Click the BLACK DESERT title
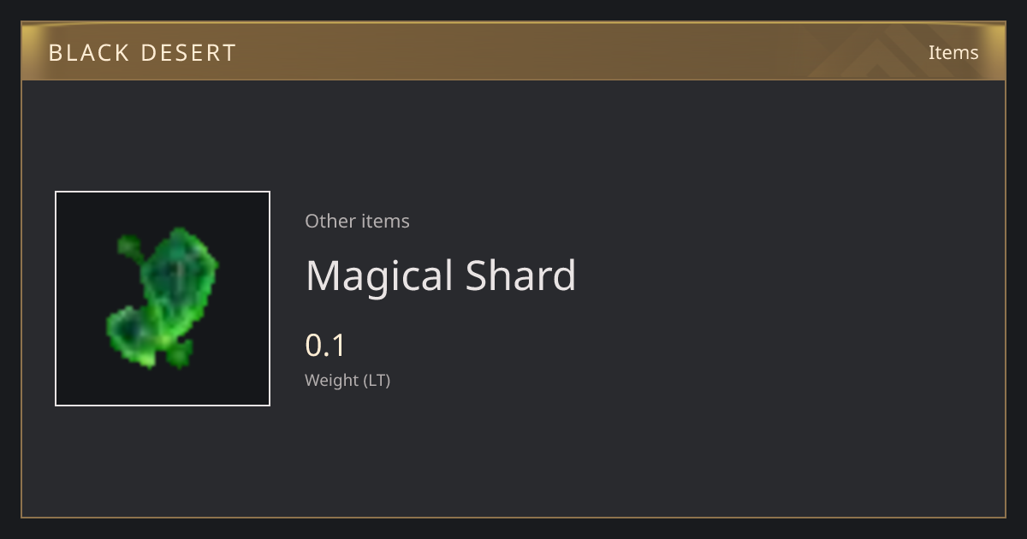This screenshot has height=539, width=1027. point(142,53)
